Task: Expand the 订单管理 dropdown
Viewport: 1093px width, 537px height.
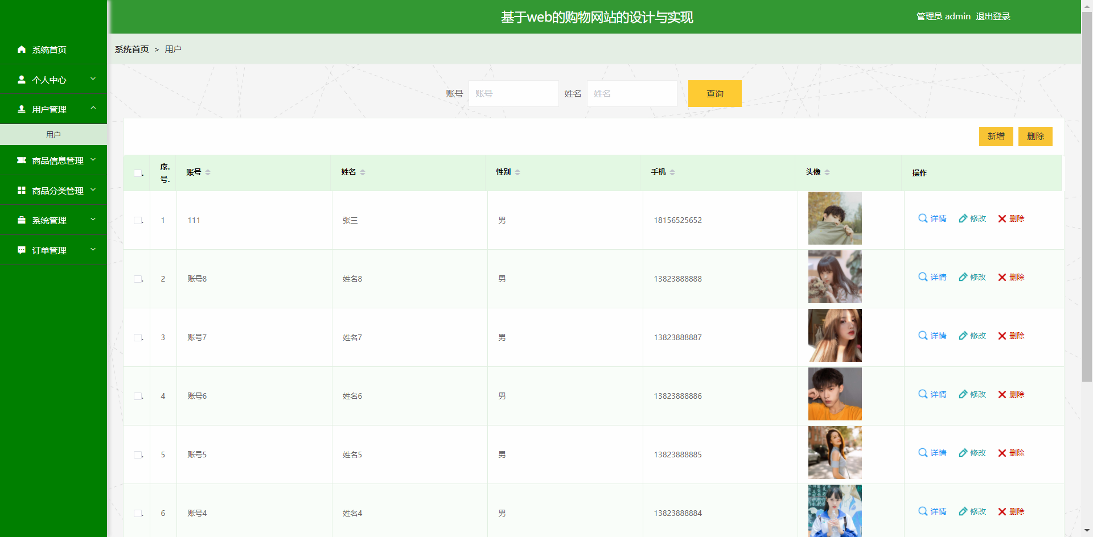Action: tap(54, 250)
